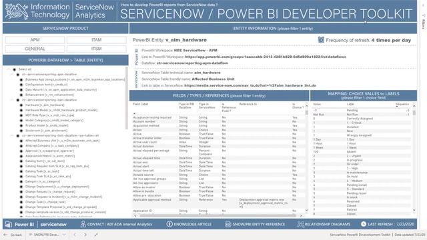Viewport: 427px width, 240px height.
Task: Select Data Maturity entity checkbox
Action: coord(21,90)
